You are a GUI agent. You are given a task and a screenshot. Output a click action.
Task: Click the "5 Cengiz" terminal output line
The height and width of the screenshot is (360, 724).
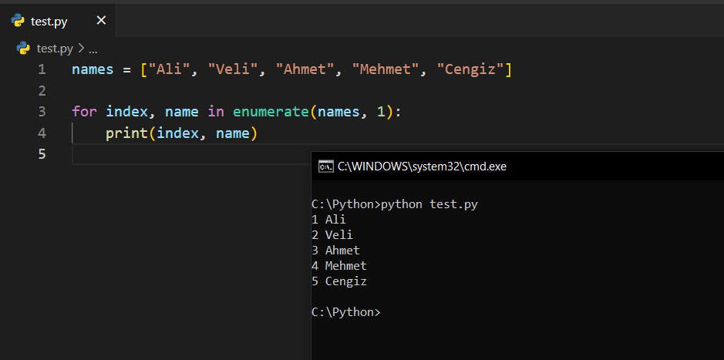coord(339,281)
